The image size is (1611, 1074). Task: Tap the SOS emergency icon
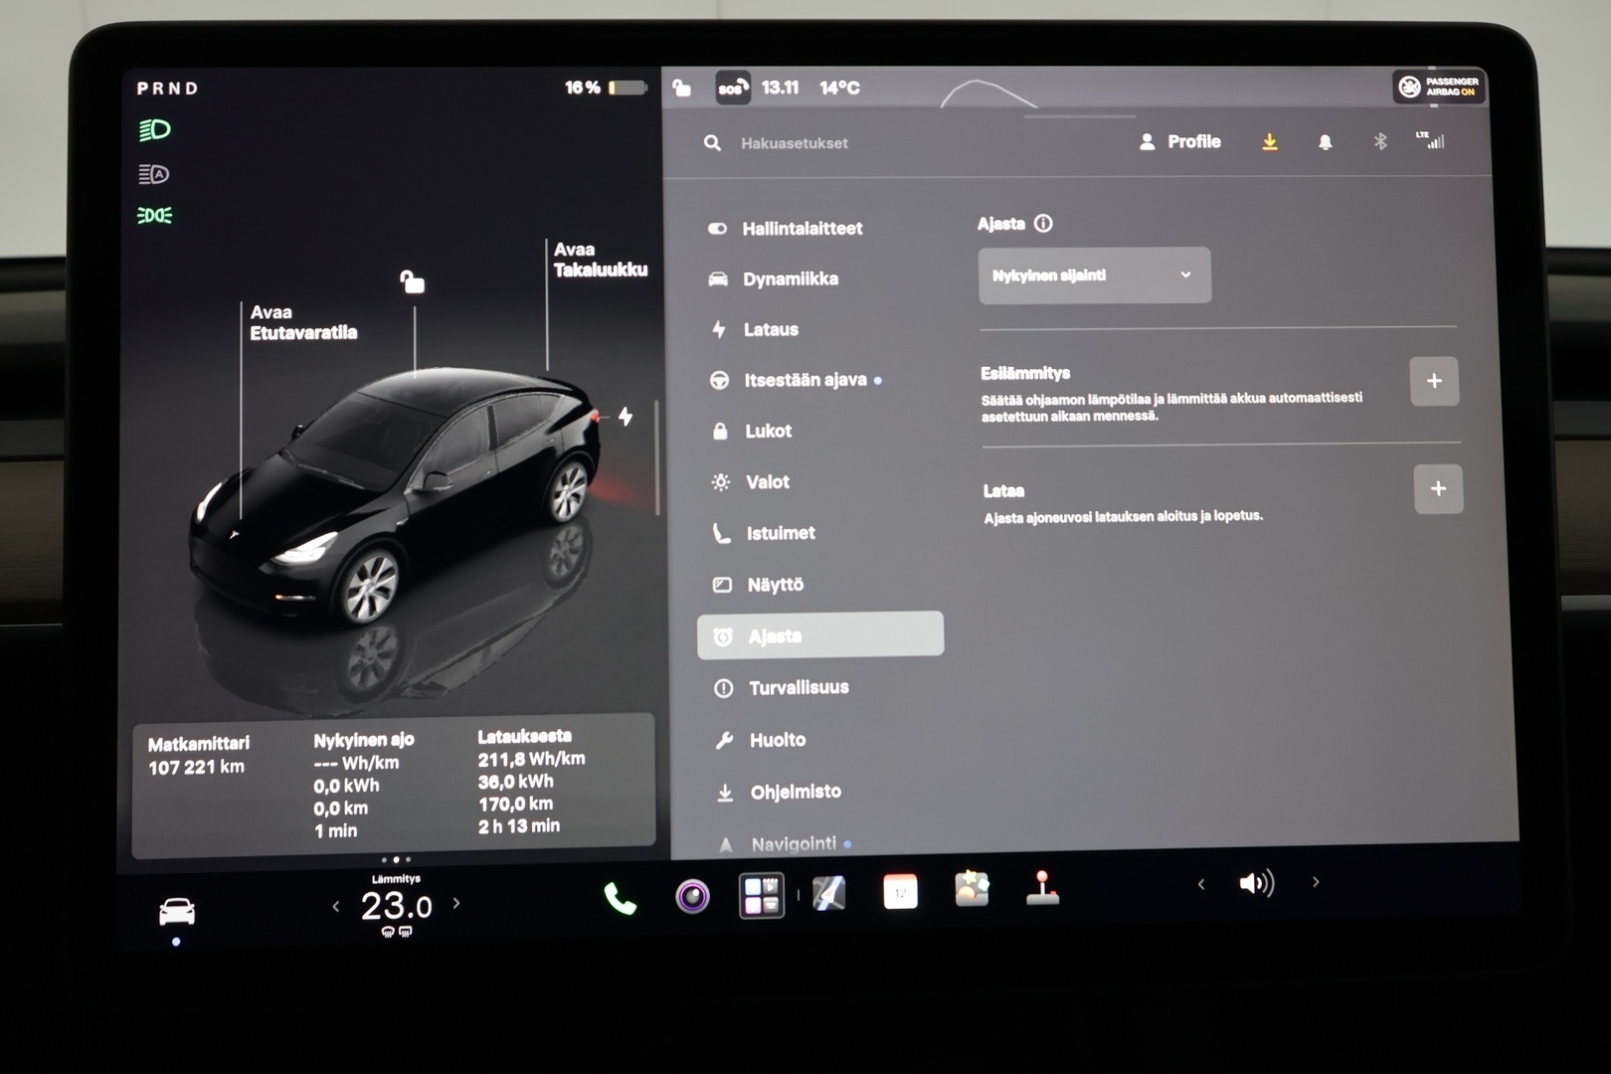pyautogui.click(x=733, y=88)
